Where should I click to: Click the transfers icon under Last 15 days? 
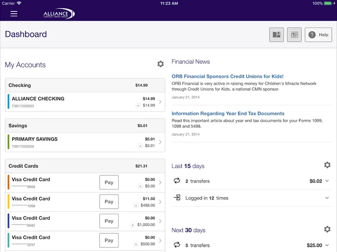click(177, 181)
